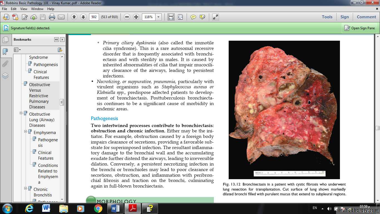Click the Save file floppy icon
The height and width of the screenshot is (214, 380).
(x=43, y=17)
